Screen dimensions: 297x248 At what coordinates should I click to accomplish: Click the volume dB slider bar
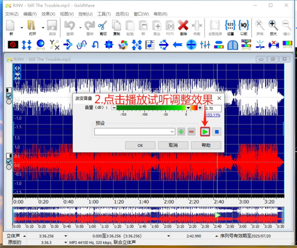157,108
